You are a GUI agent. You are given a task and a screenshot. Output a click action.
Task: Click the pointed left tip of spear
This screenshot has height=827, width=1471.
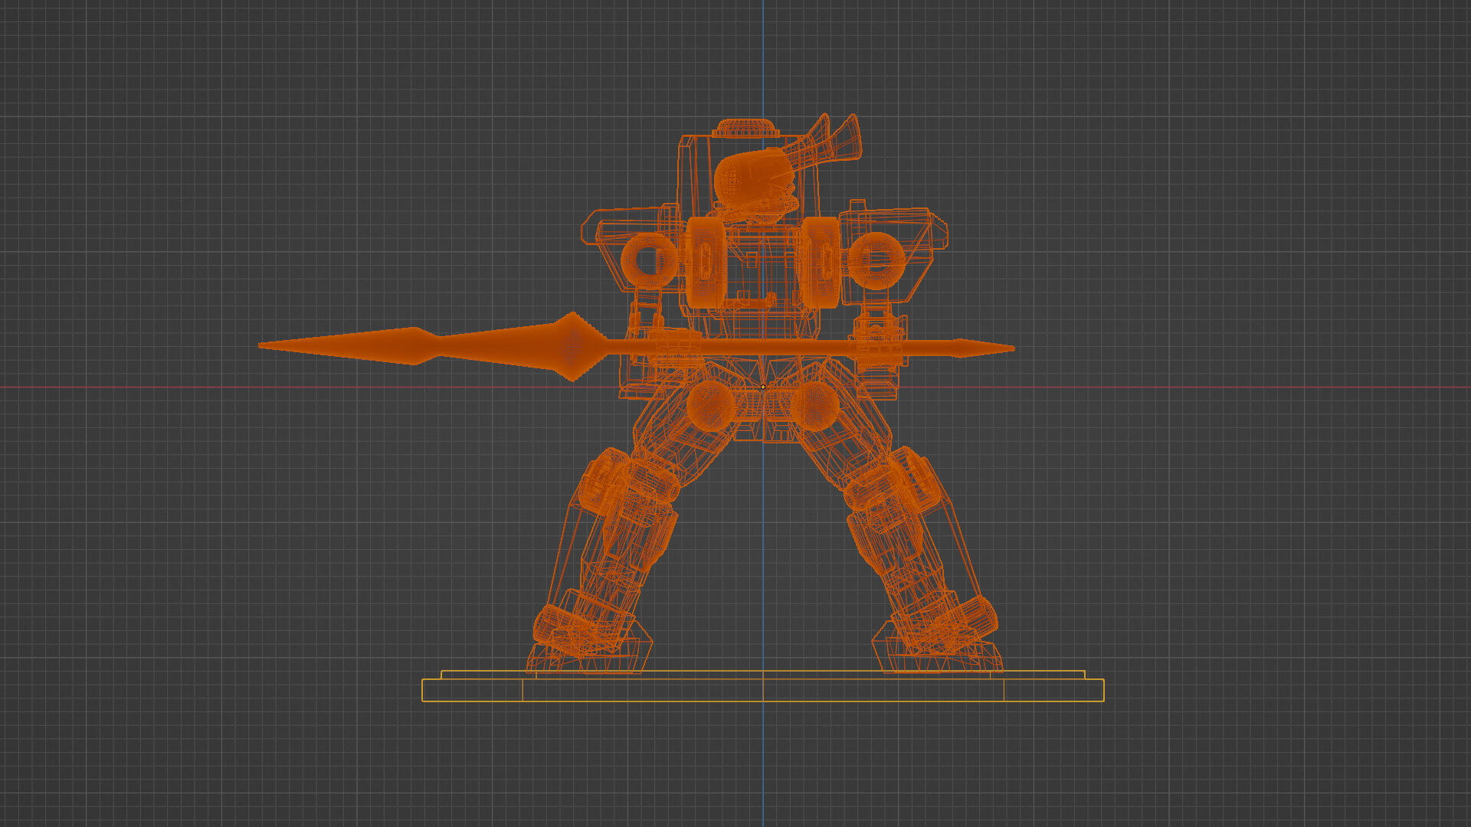[267, 346]
